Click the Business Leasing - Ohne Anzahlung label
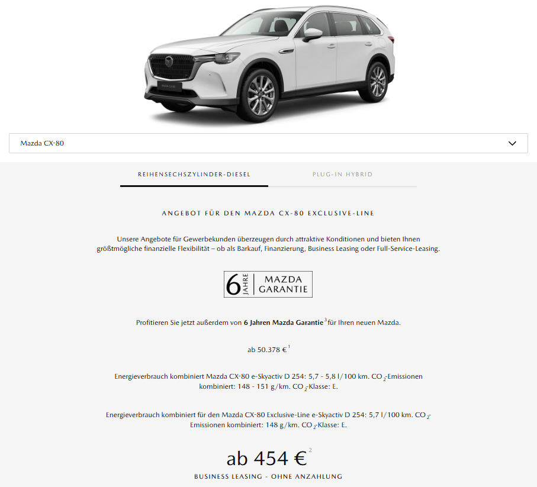The image size is (537, 487). click(268, 476)
